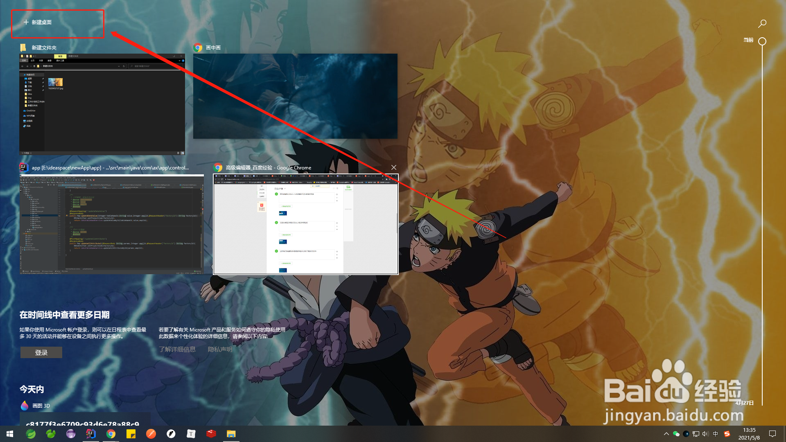Click the 今天内 section heading
This screenshot has height=442, width=786.
32,389
